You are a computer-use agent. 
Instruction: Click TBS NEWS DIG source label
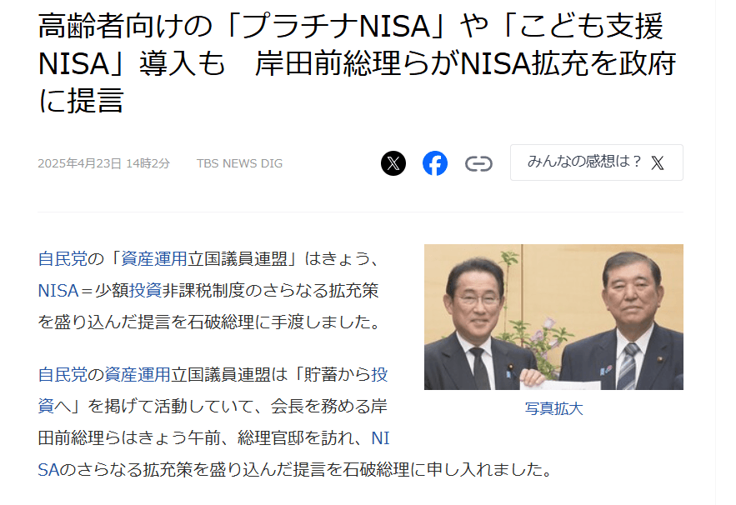click(239, 163)
